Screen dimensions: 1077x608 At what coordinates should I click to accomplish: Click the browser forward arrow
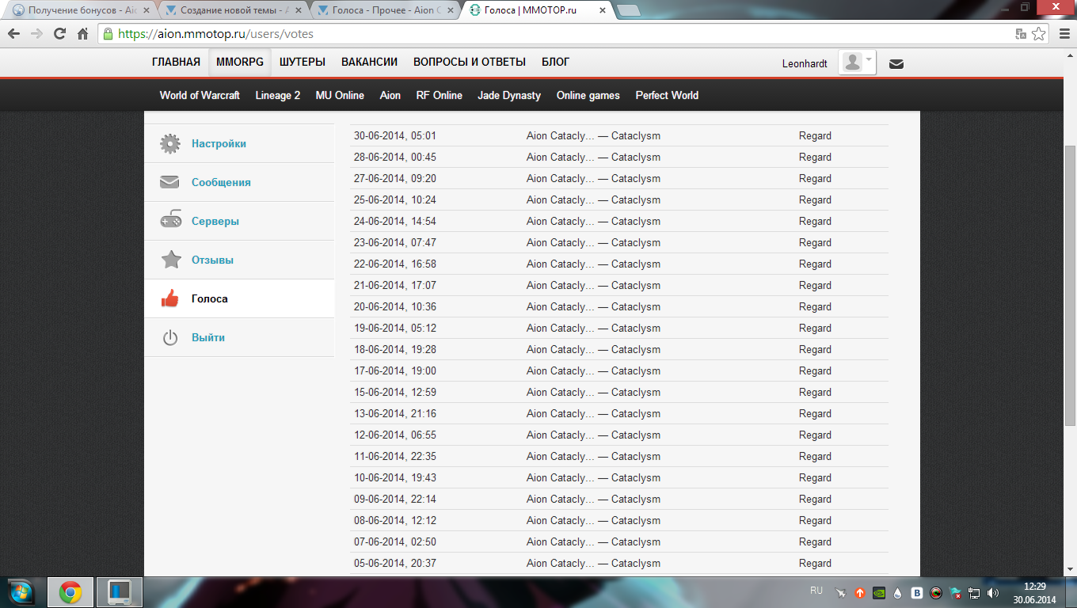pyautogui.click(x=36, y=34)
